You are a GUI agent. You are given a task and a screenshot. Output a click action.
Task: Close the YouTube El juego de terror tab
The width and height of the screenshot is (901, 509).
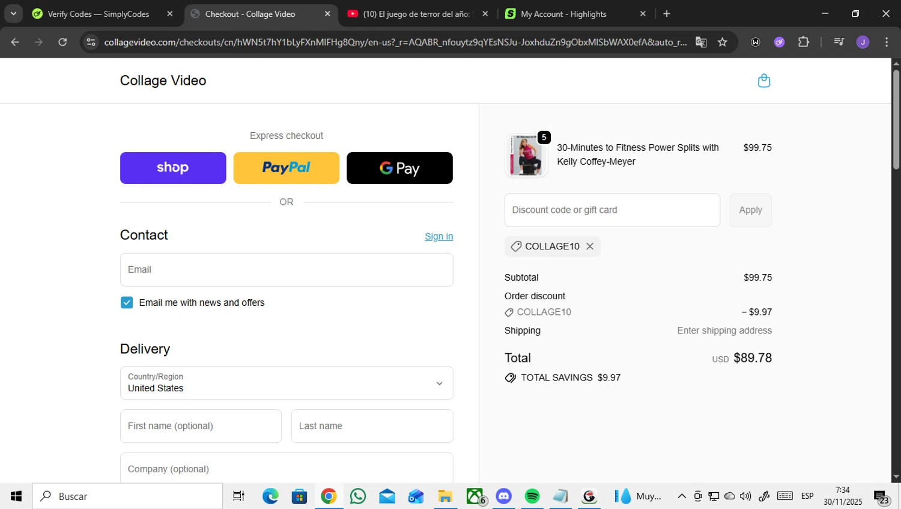(485, 14)
